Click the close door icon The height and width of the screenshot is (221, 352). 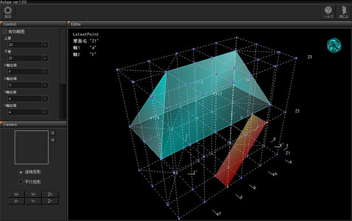tap(343, 12)
